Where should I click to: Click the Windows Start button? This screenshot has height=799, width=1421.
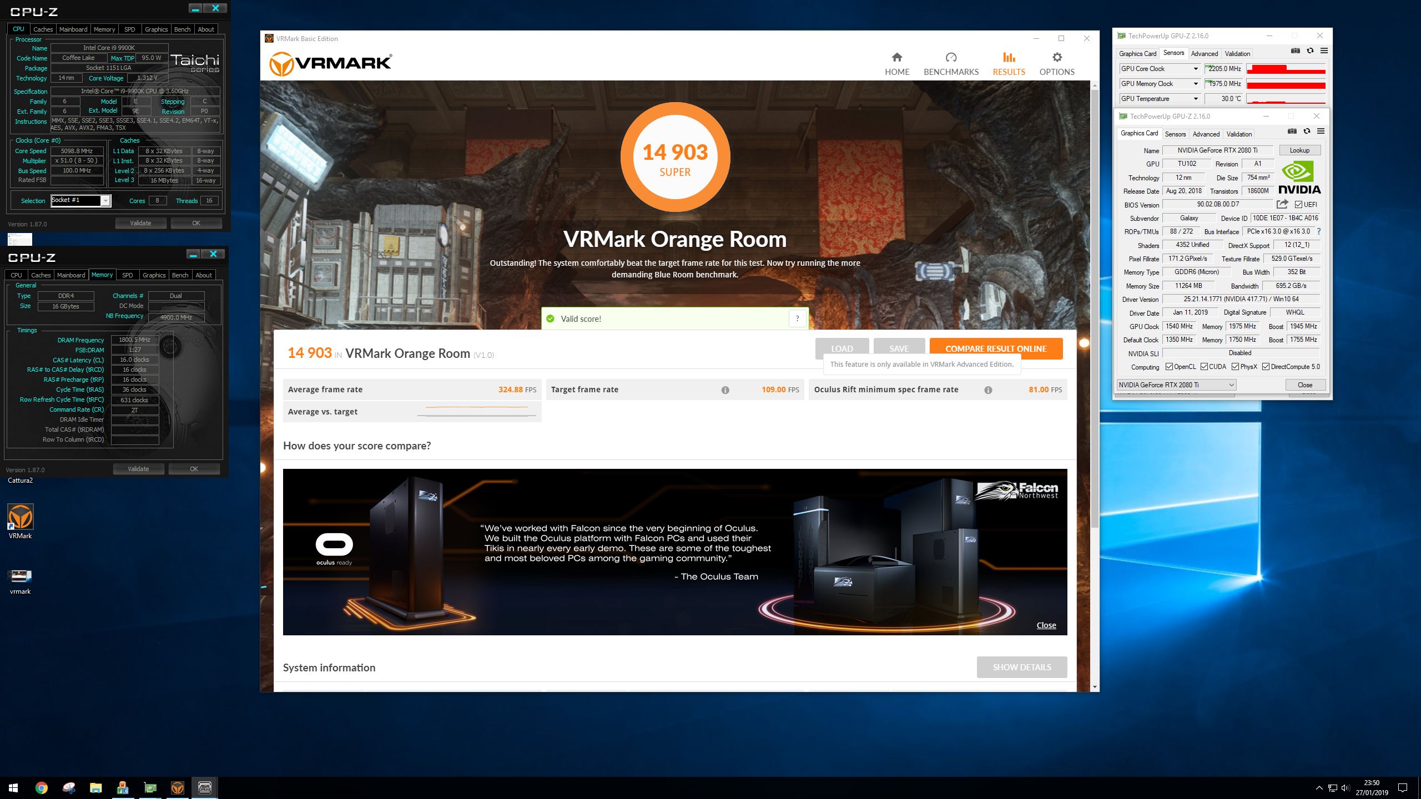pyautogui.click(x=13, y=788)
